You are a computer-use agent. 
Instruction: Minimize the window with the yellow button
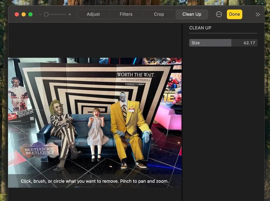24,15
